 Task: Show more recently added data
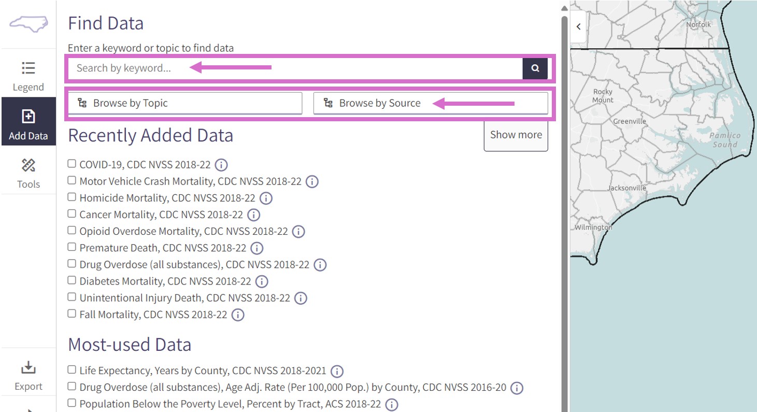coord(516,134)
